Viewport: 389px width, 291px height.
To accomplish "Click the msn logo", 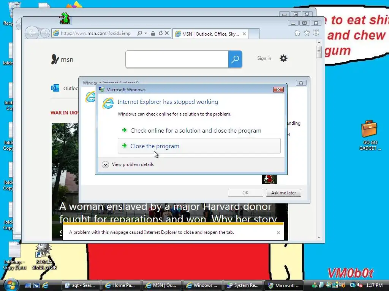I will click(62, 59).
